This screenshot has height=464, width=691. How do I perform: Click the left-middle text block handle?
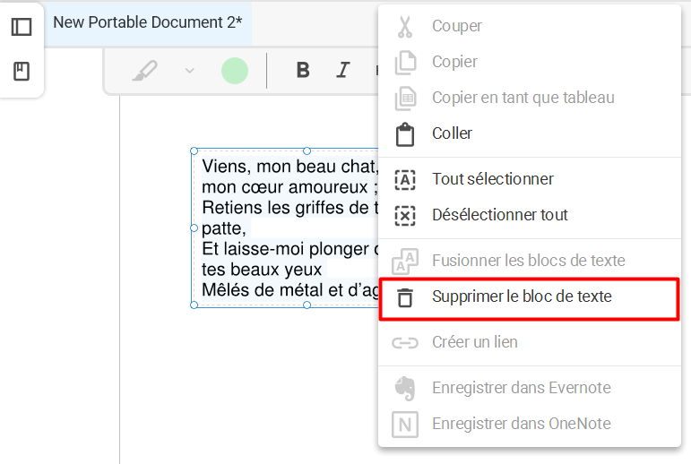coord(194,228)
